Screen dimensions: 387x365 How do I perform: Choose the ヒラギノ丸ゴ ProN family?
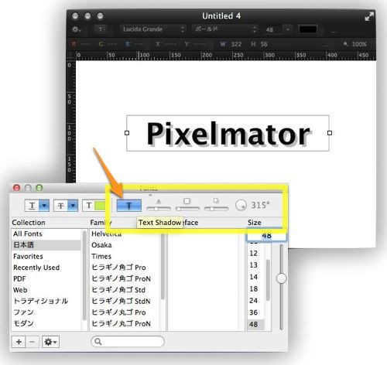(x=125, y=324)
